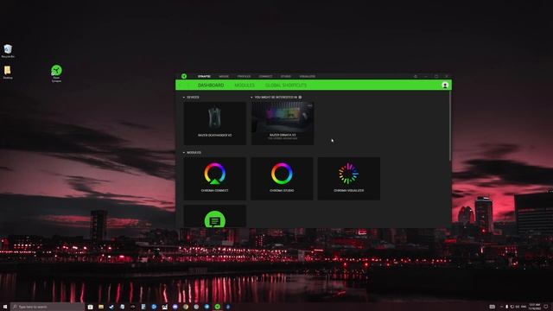Collapse the MODULES section

tap(184, 153)
